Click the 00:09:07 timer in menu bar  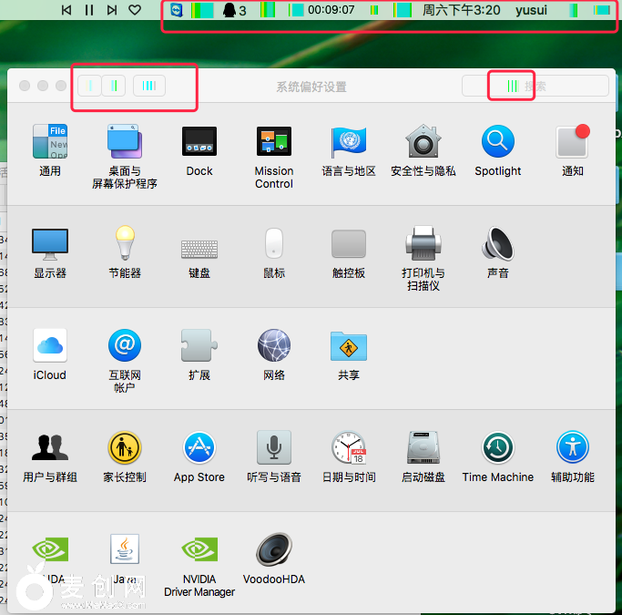coord(331,10)
